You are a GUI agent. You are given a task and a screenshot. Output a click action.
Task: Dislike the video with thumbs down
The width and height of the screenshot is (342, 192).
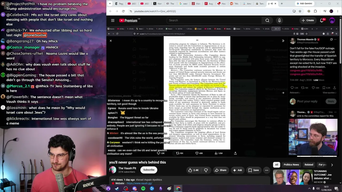coord(206,170)
